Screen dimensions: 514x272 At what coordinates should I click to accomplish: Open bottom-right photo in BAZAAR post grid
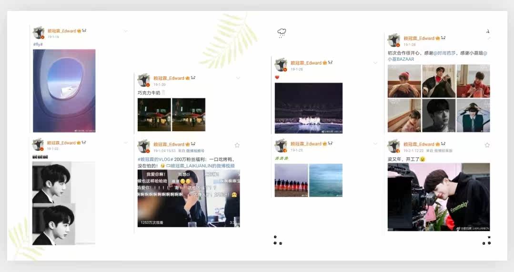pos(474,116)
